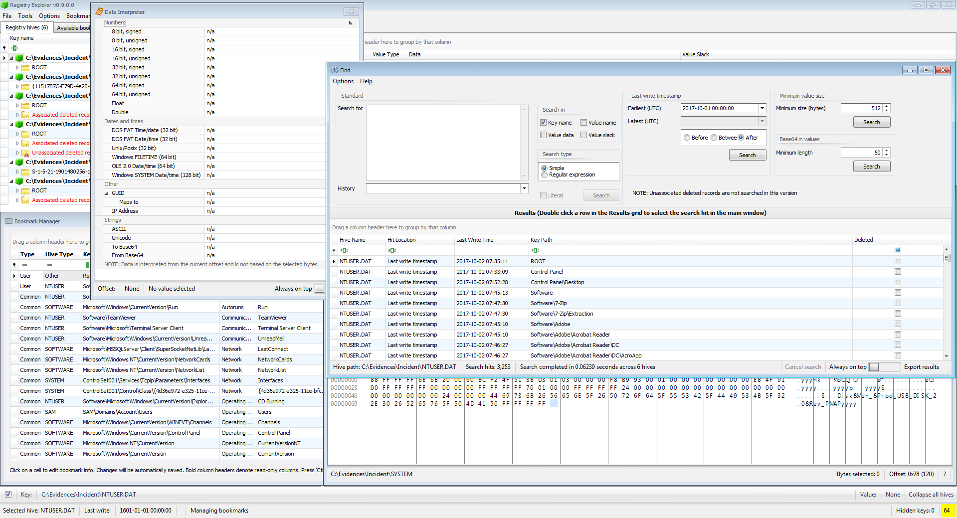The height and width of the screenshot is (518, 957).
Task: Enable the Value slack checkbox
Action: click(583, 135)
